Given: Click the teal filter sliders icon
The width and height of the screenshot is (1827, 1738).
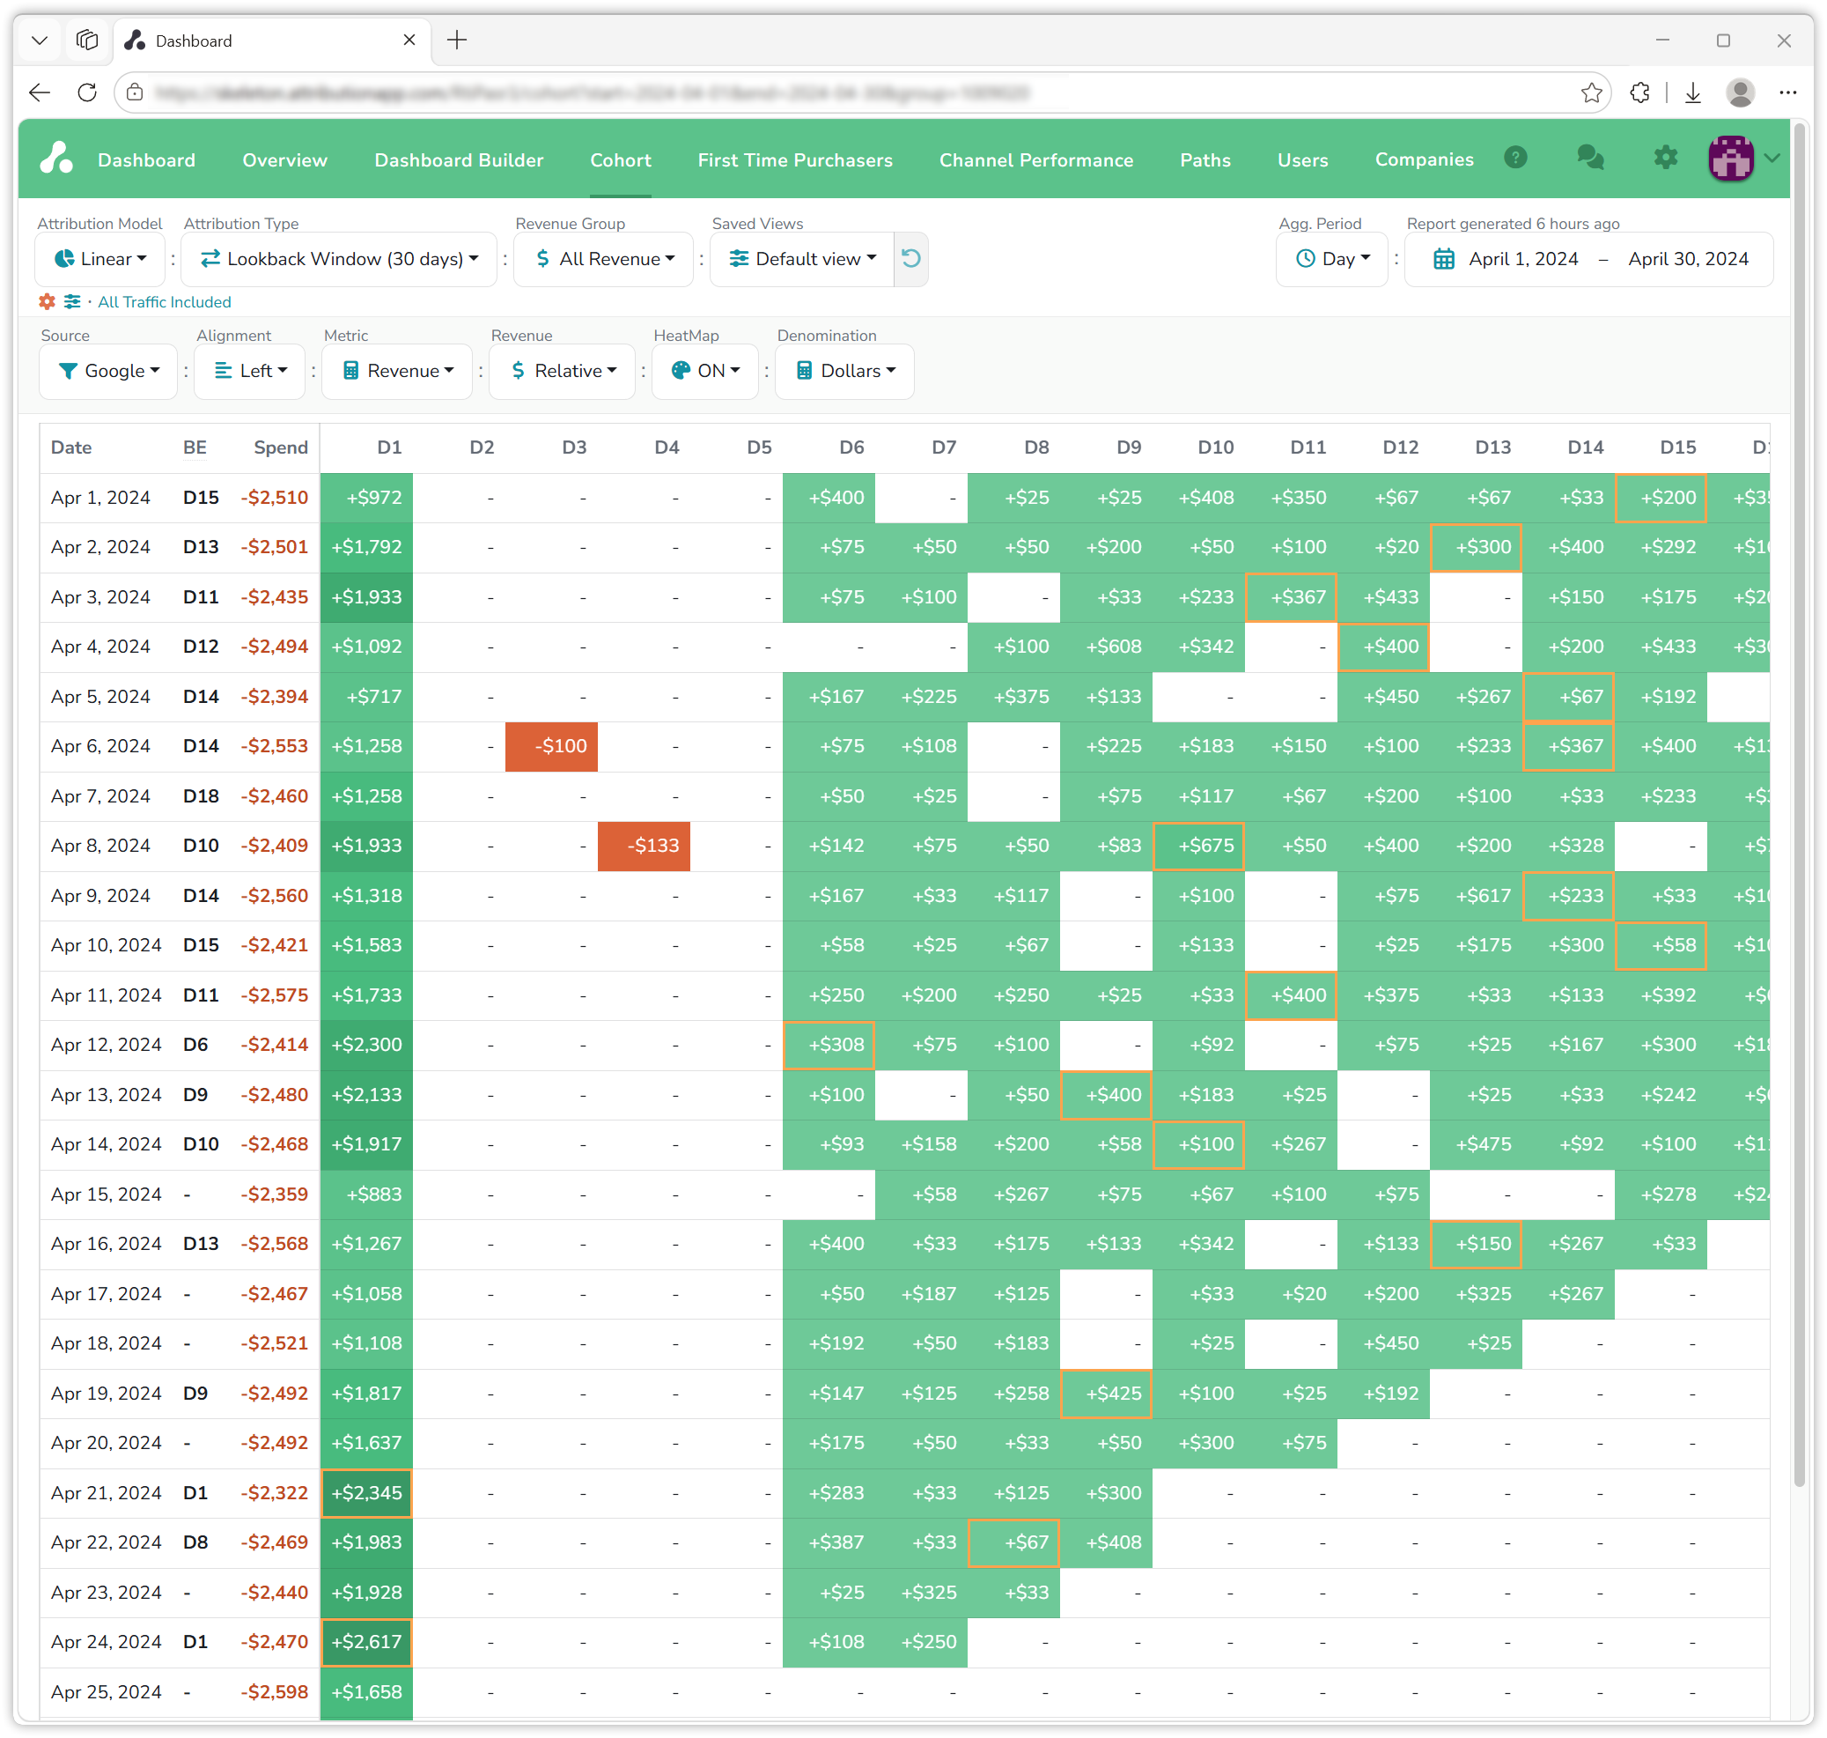Looking at the screenshot, I should pyautogui.click(x=72, y=302).
